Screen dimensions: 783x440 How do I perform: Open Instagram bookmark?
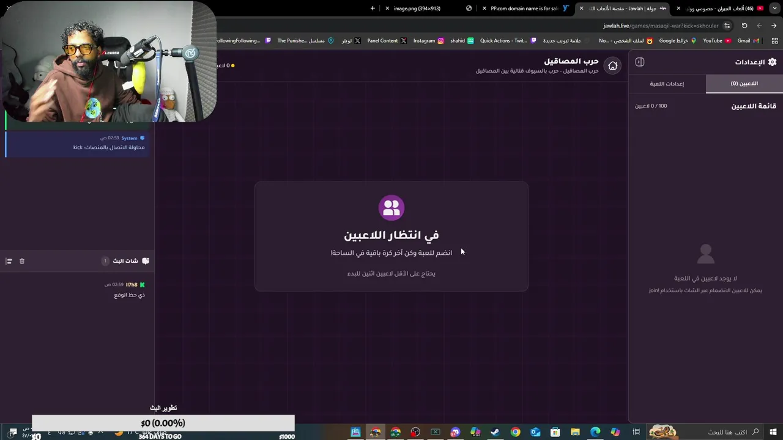point(428,41)
